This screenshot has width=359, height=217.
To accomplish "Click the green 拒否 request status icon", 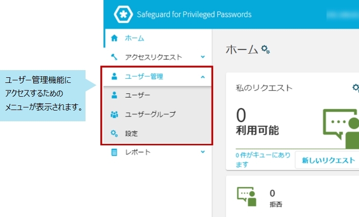I will (x=246, y=197).
